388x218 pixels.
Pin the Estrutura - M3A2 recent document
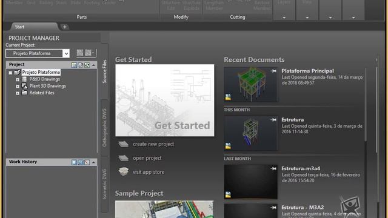(x=273, y=208)
